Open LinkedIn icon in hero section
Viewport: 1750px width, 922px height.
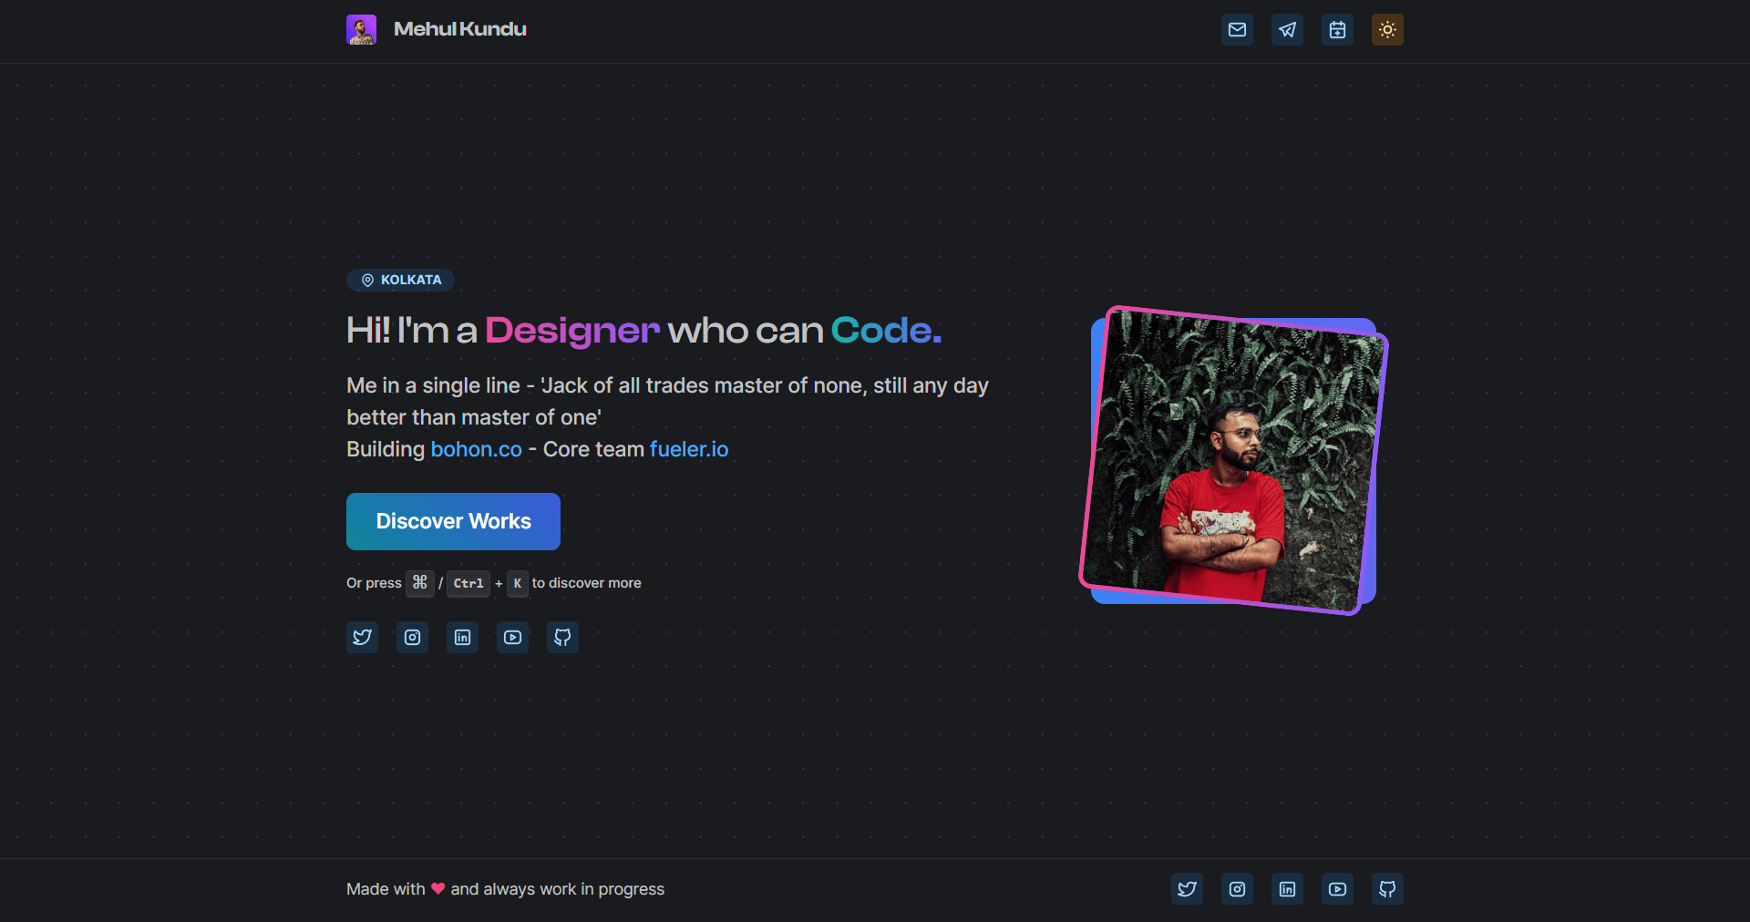(x=462, y=638)
